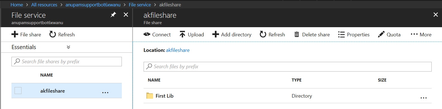Open All resources breadcrumb
Image resolution: width=442 pixels, height=109 pixels.
pyautogui.click(x=44, y=5)
